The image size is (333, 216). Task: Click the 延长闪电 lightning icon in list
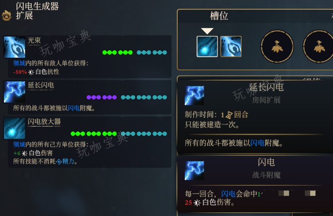15,92
